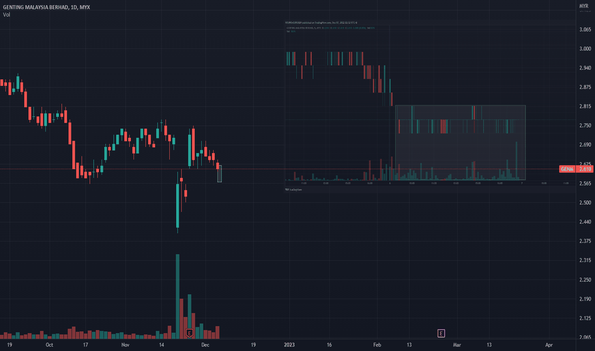
Task: Select the red 2.610 last price label
Action: [585, 169]
